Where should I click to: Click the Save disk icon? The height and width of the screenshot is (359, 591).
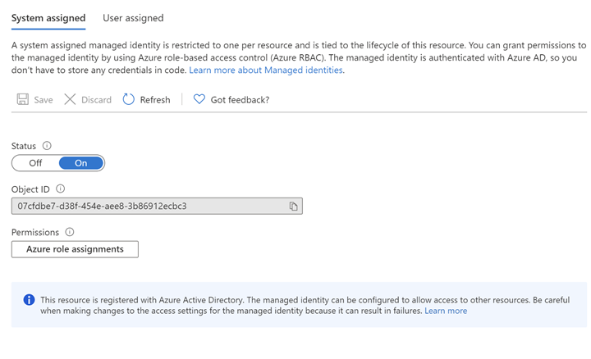tap(22, 100)
